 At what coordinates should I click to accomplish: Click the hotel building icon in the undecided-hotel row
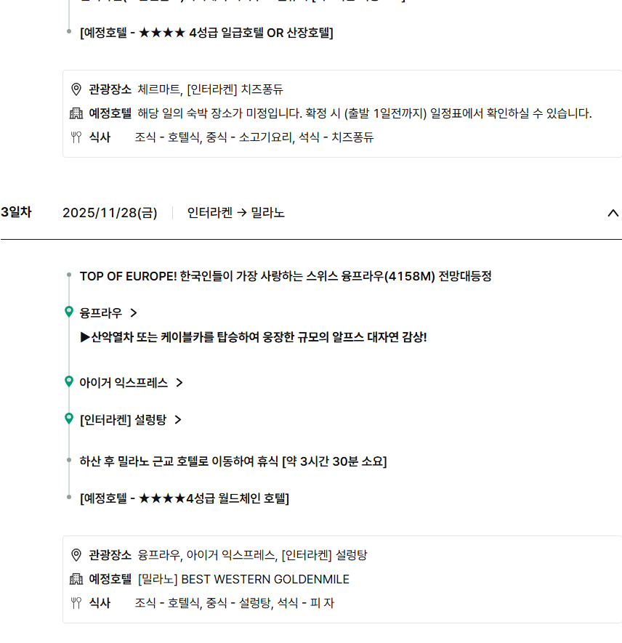tap(76, 113)
